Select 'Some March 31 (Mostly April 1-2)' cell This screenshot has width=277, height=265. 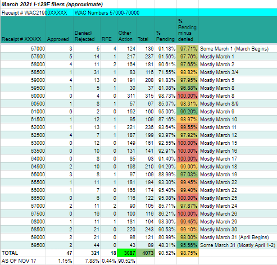click(x=238, y=245)
